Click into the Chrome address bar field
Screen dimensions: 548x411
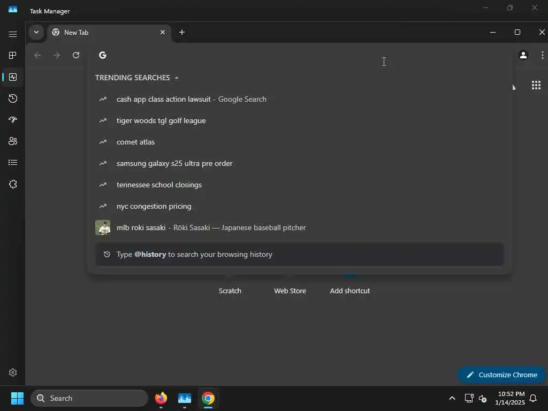pos(301,55)
